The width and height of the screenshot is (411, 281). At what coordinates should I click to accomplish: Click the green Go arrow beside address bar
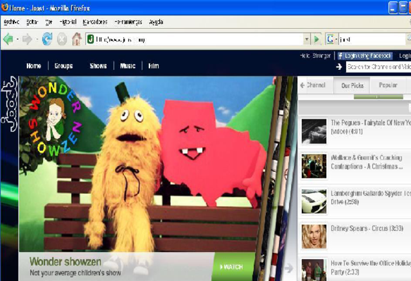coord(317,39)
